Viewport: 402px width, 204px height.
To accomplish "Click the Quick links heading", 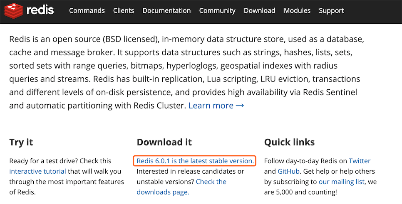I will pos(290,142).
